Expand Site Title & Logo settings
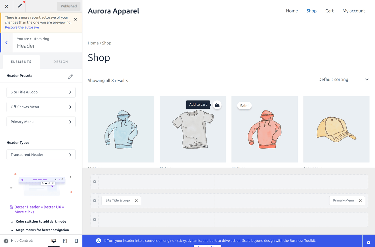 coord(41,92)
